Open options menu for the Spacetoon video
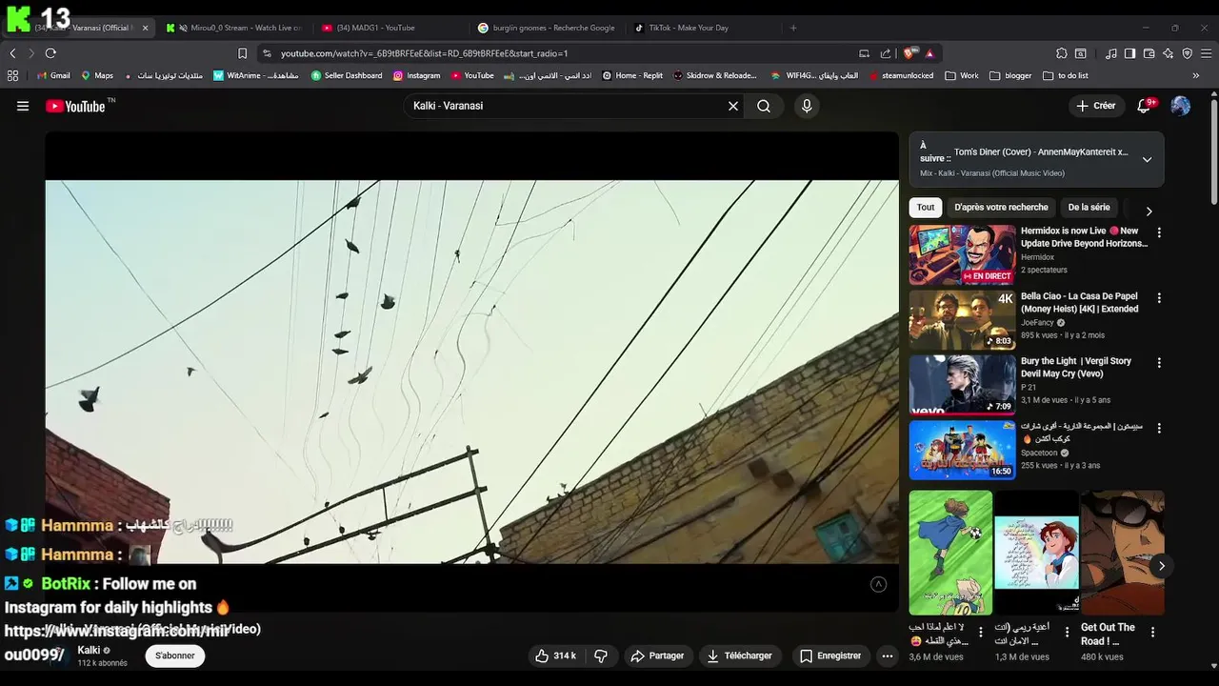Viewport: 1219px width, 686px height. pyautogui.click(x=1159, y=429)
